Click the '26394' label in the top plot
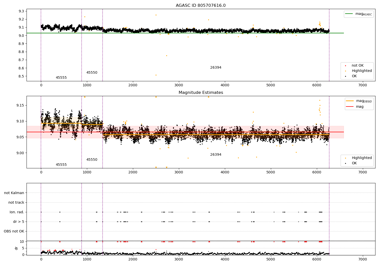The image size is (379, 265). pyautogui.click(x=216, y=68)
